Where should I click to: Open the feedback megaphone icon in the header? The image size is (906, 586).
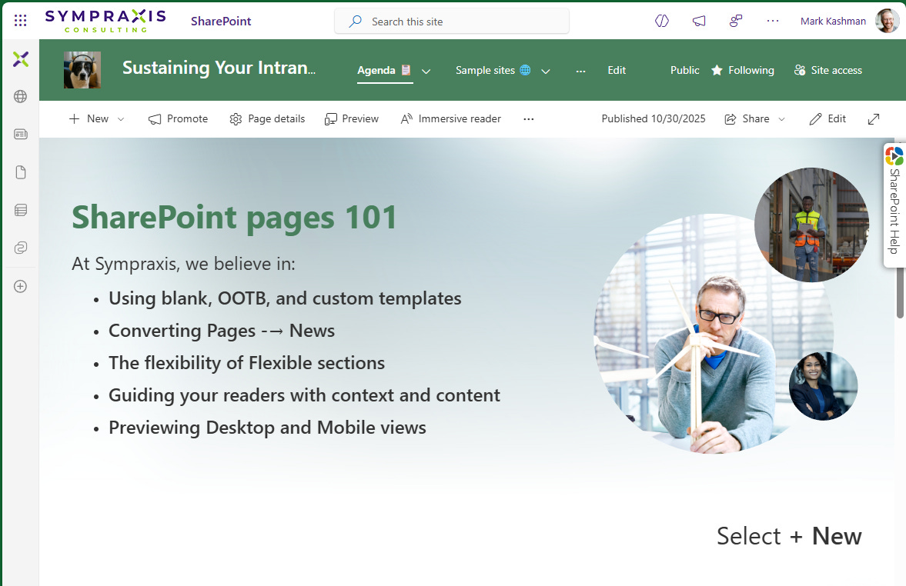699,21
